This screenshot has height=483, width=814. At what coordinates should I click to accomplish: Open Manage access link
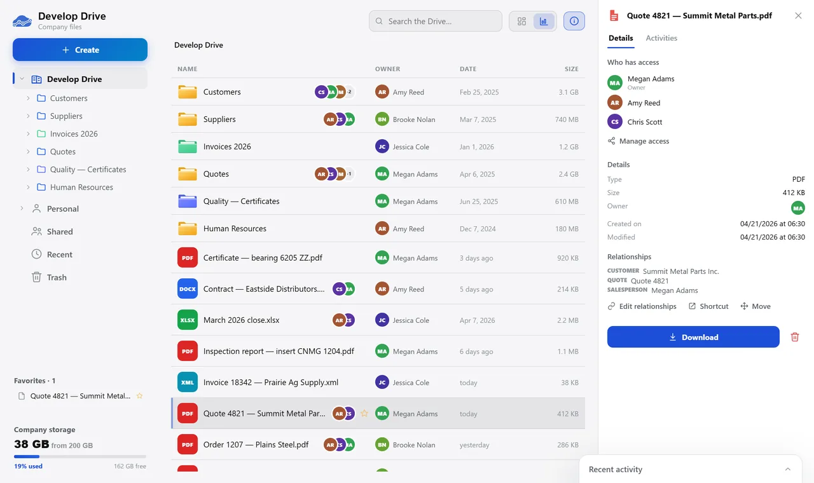click(x=638, y=141)
